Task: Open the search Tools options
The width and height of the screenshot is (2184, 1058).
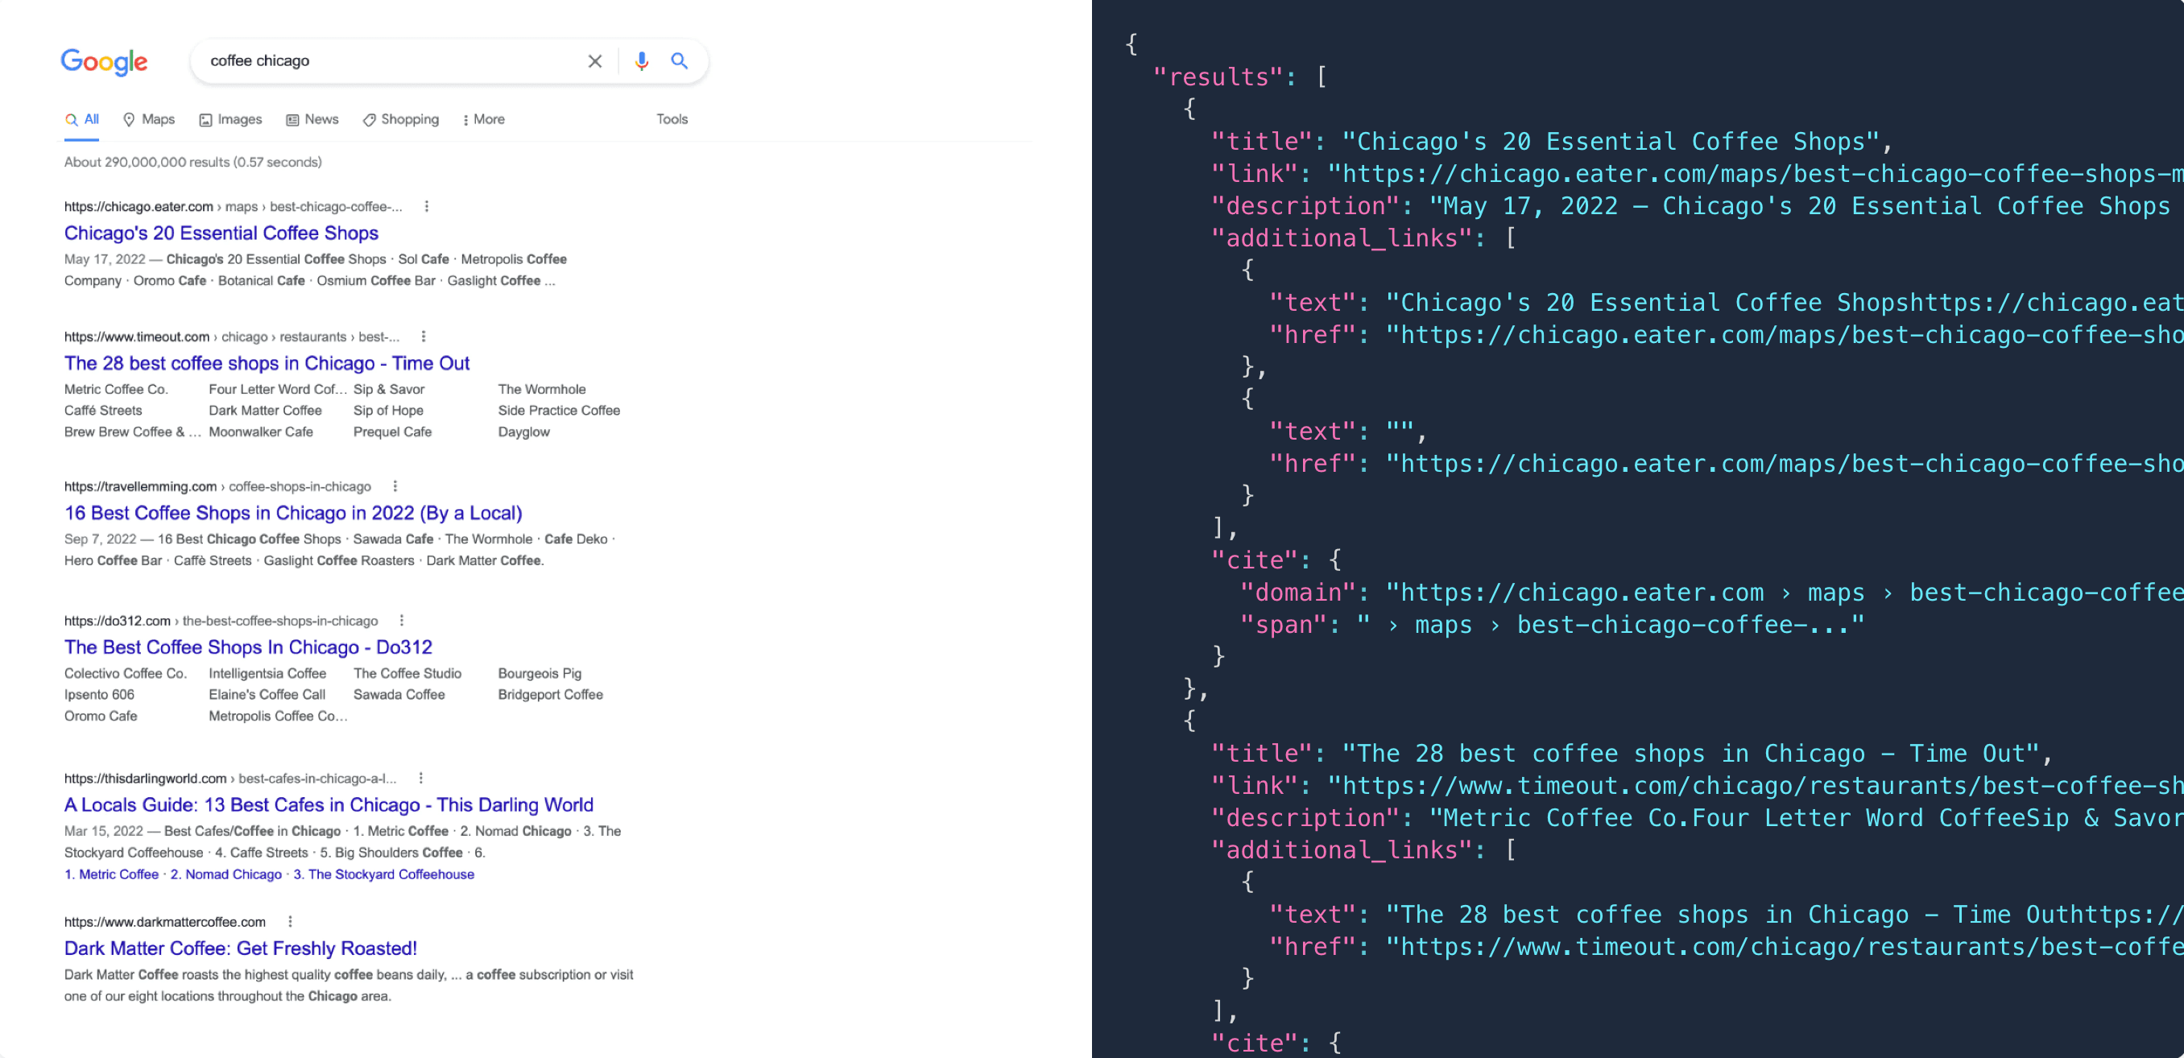Action: pyautogui.click(x=672, y=119)
